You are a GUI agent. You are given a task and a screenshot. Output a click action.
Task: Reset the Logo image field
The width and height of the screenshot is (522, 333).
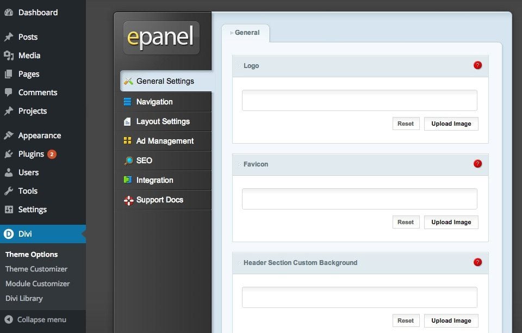pos(406,124)
